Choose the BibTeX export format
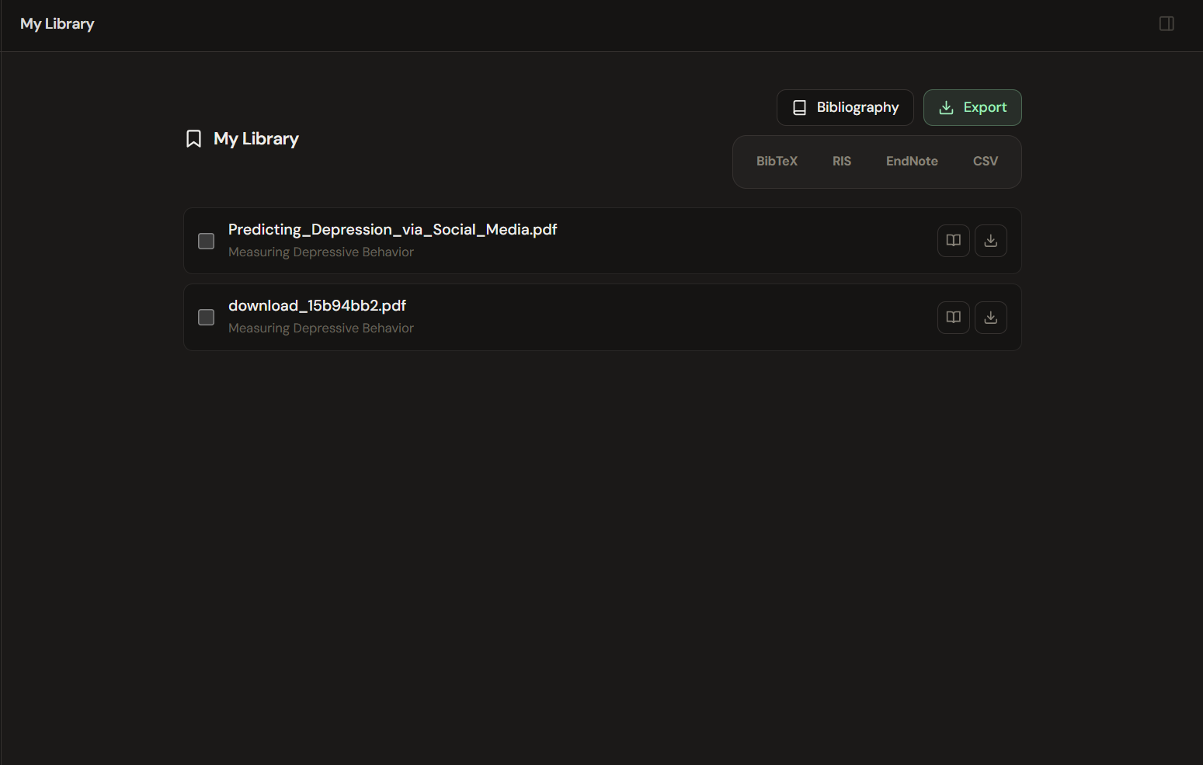Viewport: 1203px width, 765px height. 777,162
